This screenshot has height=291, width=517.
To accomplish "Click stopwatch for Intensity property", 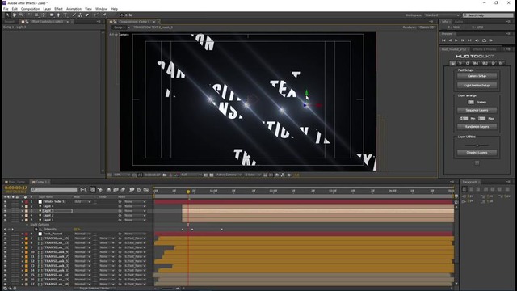I will coord(36,229).
